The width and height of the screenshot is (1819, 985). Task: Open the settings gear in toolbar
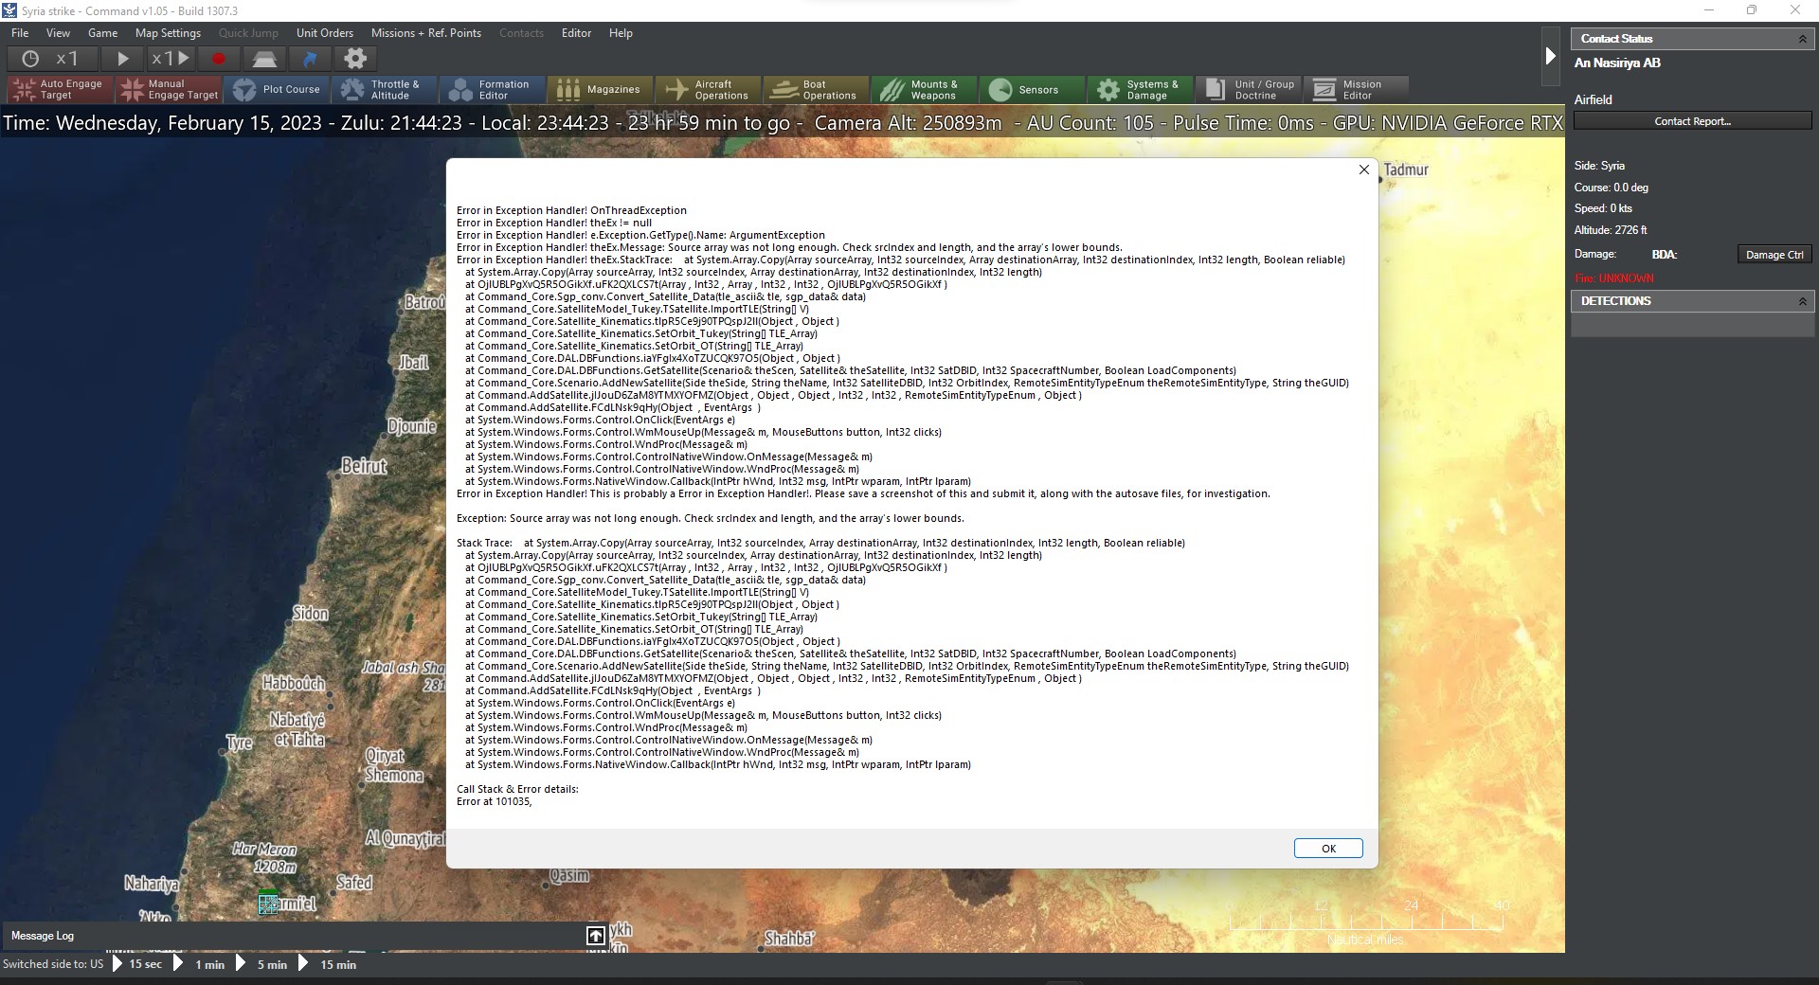(355, 59)
